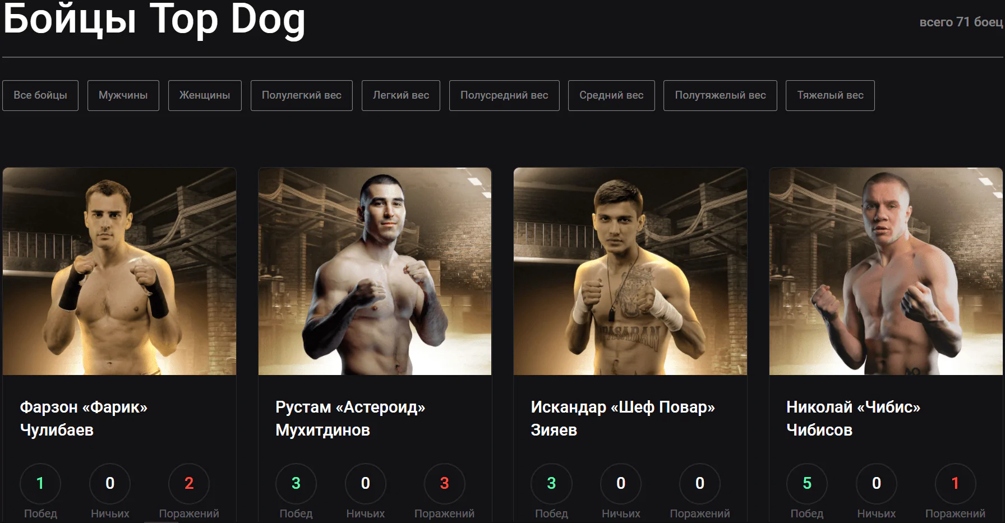Select the «Легкий вес» weight category

[400, 95]
